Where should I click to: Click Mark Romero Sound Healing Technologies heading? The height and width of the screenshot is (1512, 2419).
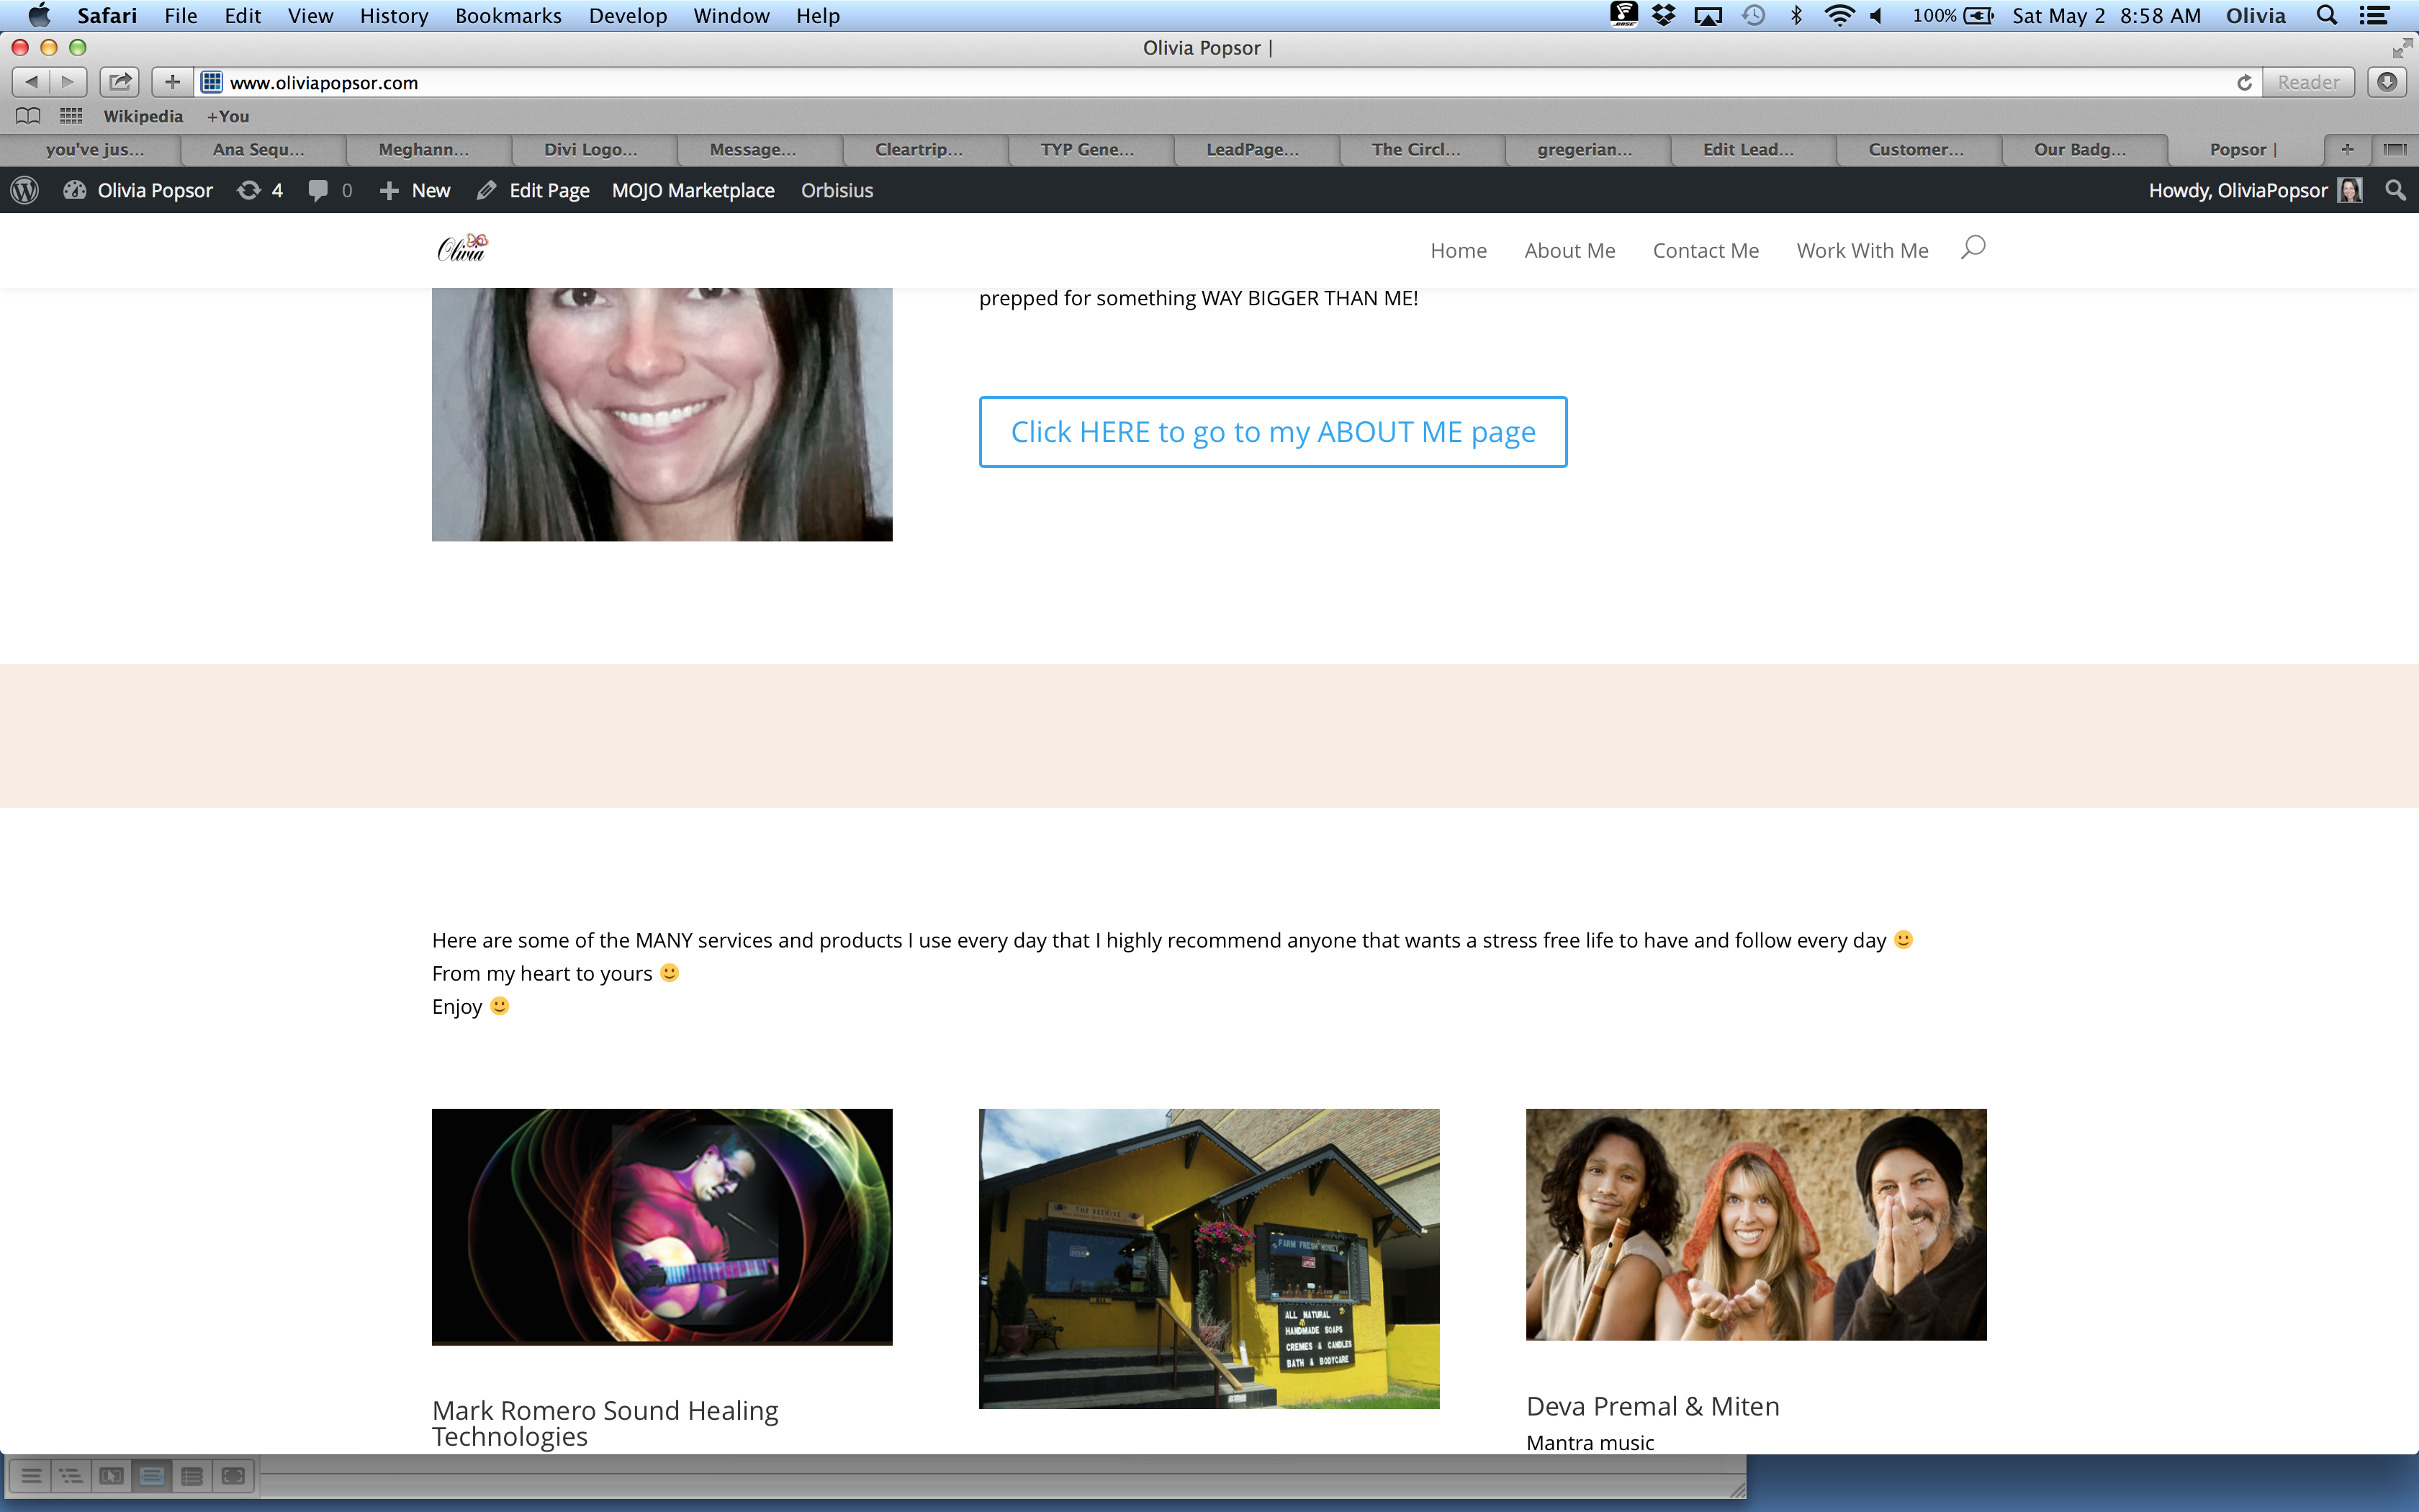coord(605,1423)
